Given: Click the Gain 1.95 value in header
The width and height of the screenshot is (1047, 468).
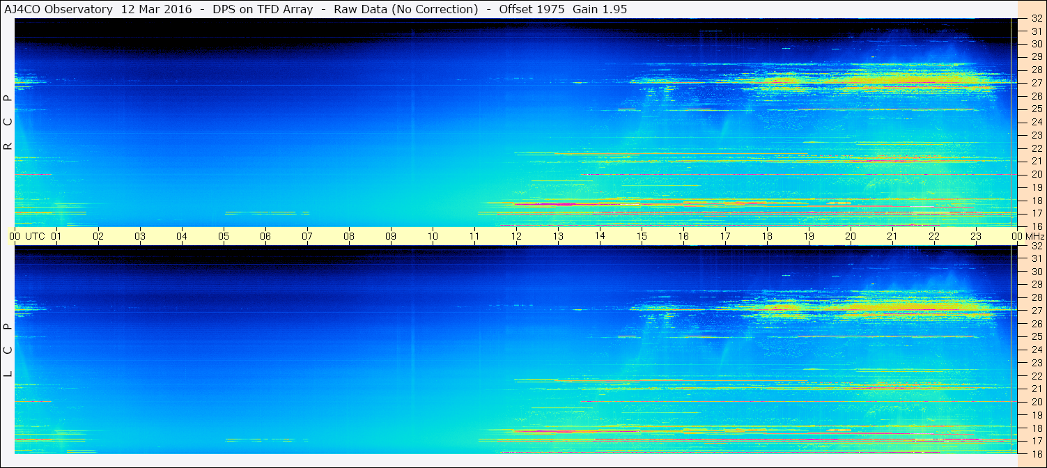Looking at the screenshot, I should (600, 9).
